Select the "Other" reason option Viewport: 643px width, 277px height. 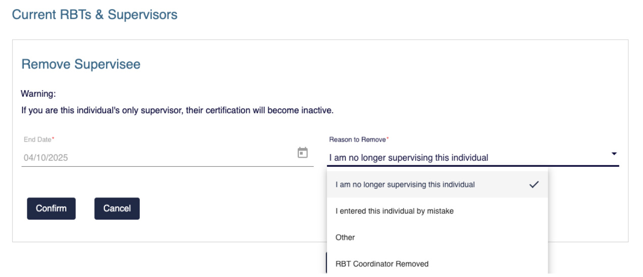[437, 237]
